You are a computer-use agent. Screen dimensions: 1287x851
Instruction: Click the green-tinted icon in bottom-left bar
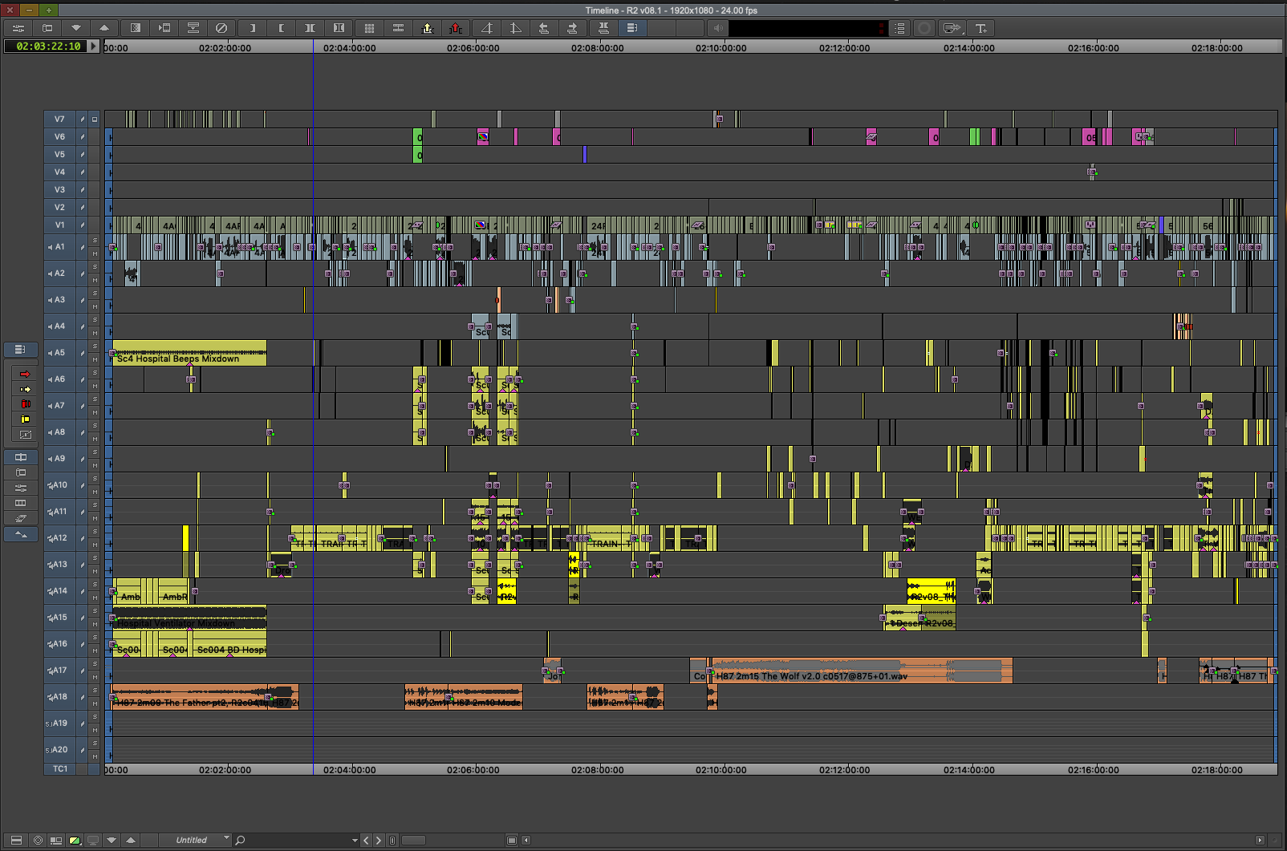75,841
